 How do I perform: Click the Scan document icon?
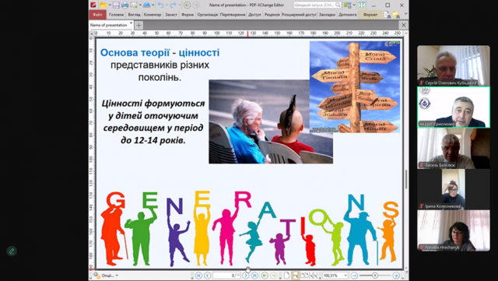tap(146, 5)
